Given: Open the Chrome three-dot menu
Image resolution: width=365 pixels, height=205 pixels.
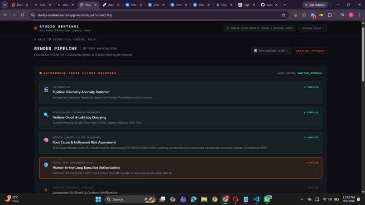Looking at the screenshot, I should tap(360, 15).
